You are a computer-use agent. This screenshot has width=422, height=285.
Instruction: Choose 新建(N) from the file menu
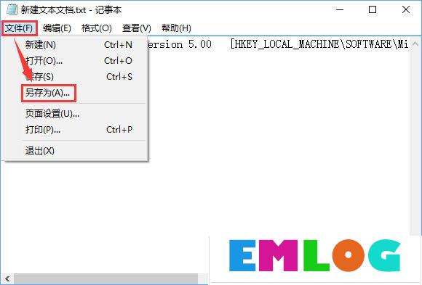tap(76, 44)
